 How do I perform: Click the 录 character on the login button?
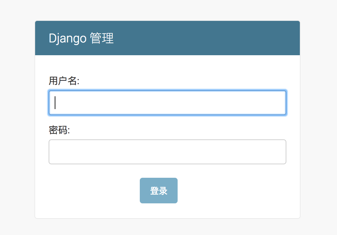pyautogui.click(x=163, y=191)
